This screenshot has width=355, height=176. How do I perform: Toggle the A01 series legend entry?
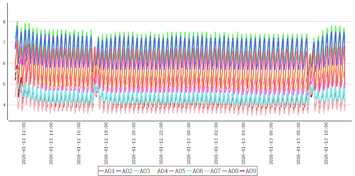coord(106,171)
